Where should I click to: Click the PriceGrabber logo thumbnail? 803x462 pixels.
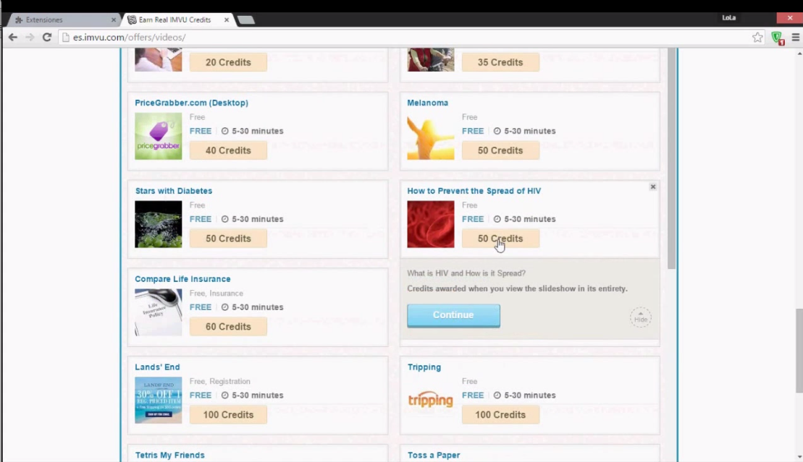pos(159,136)
